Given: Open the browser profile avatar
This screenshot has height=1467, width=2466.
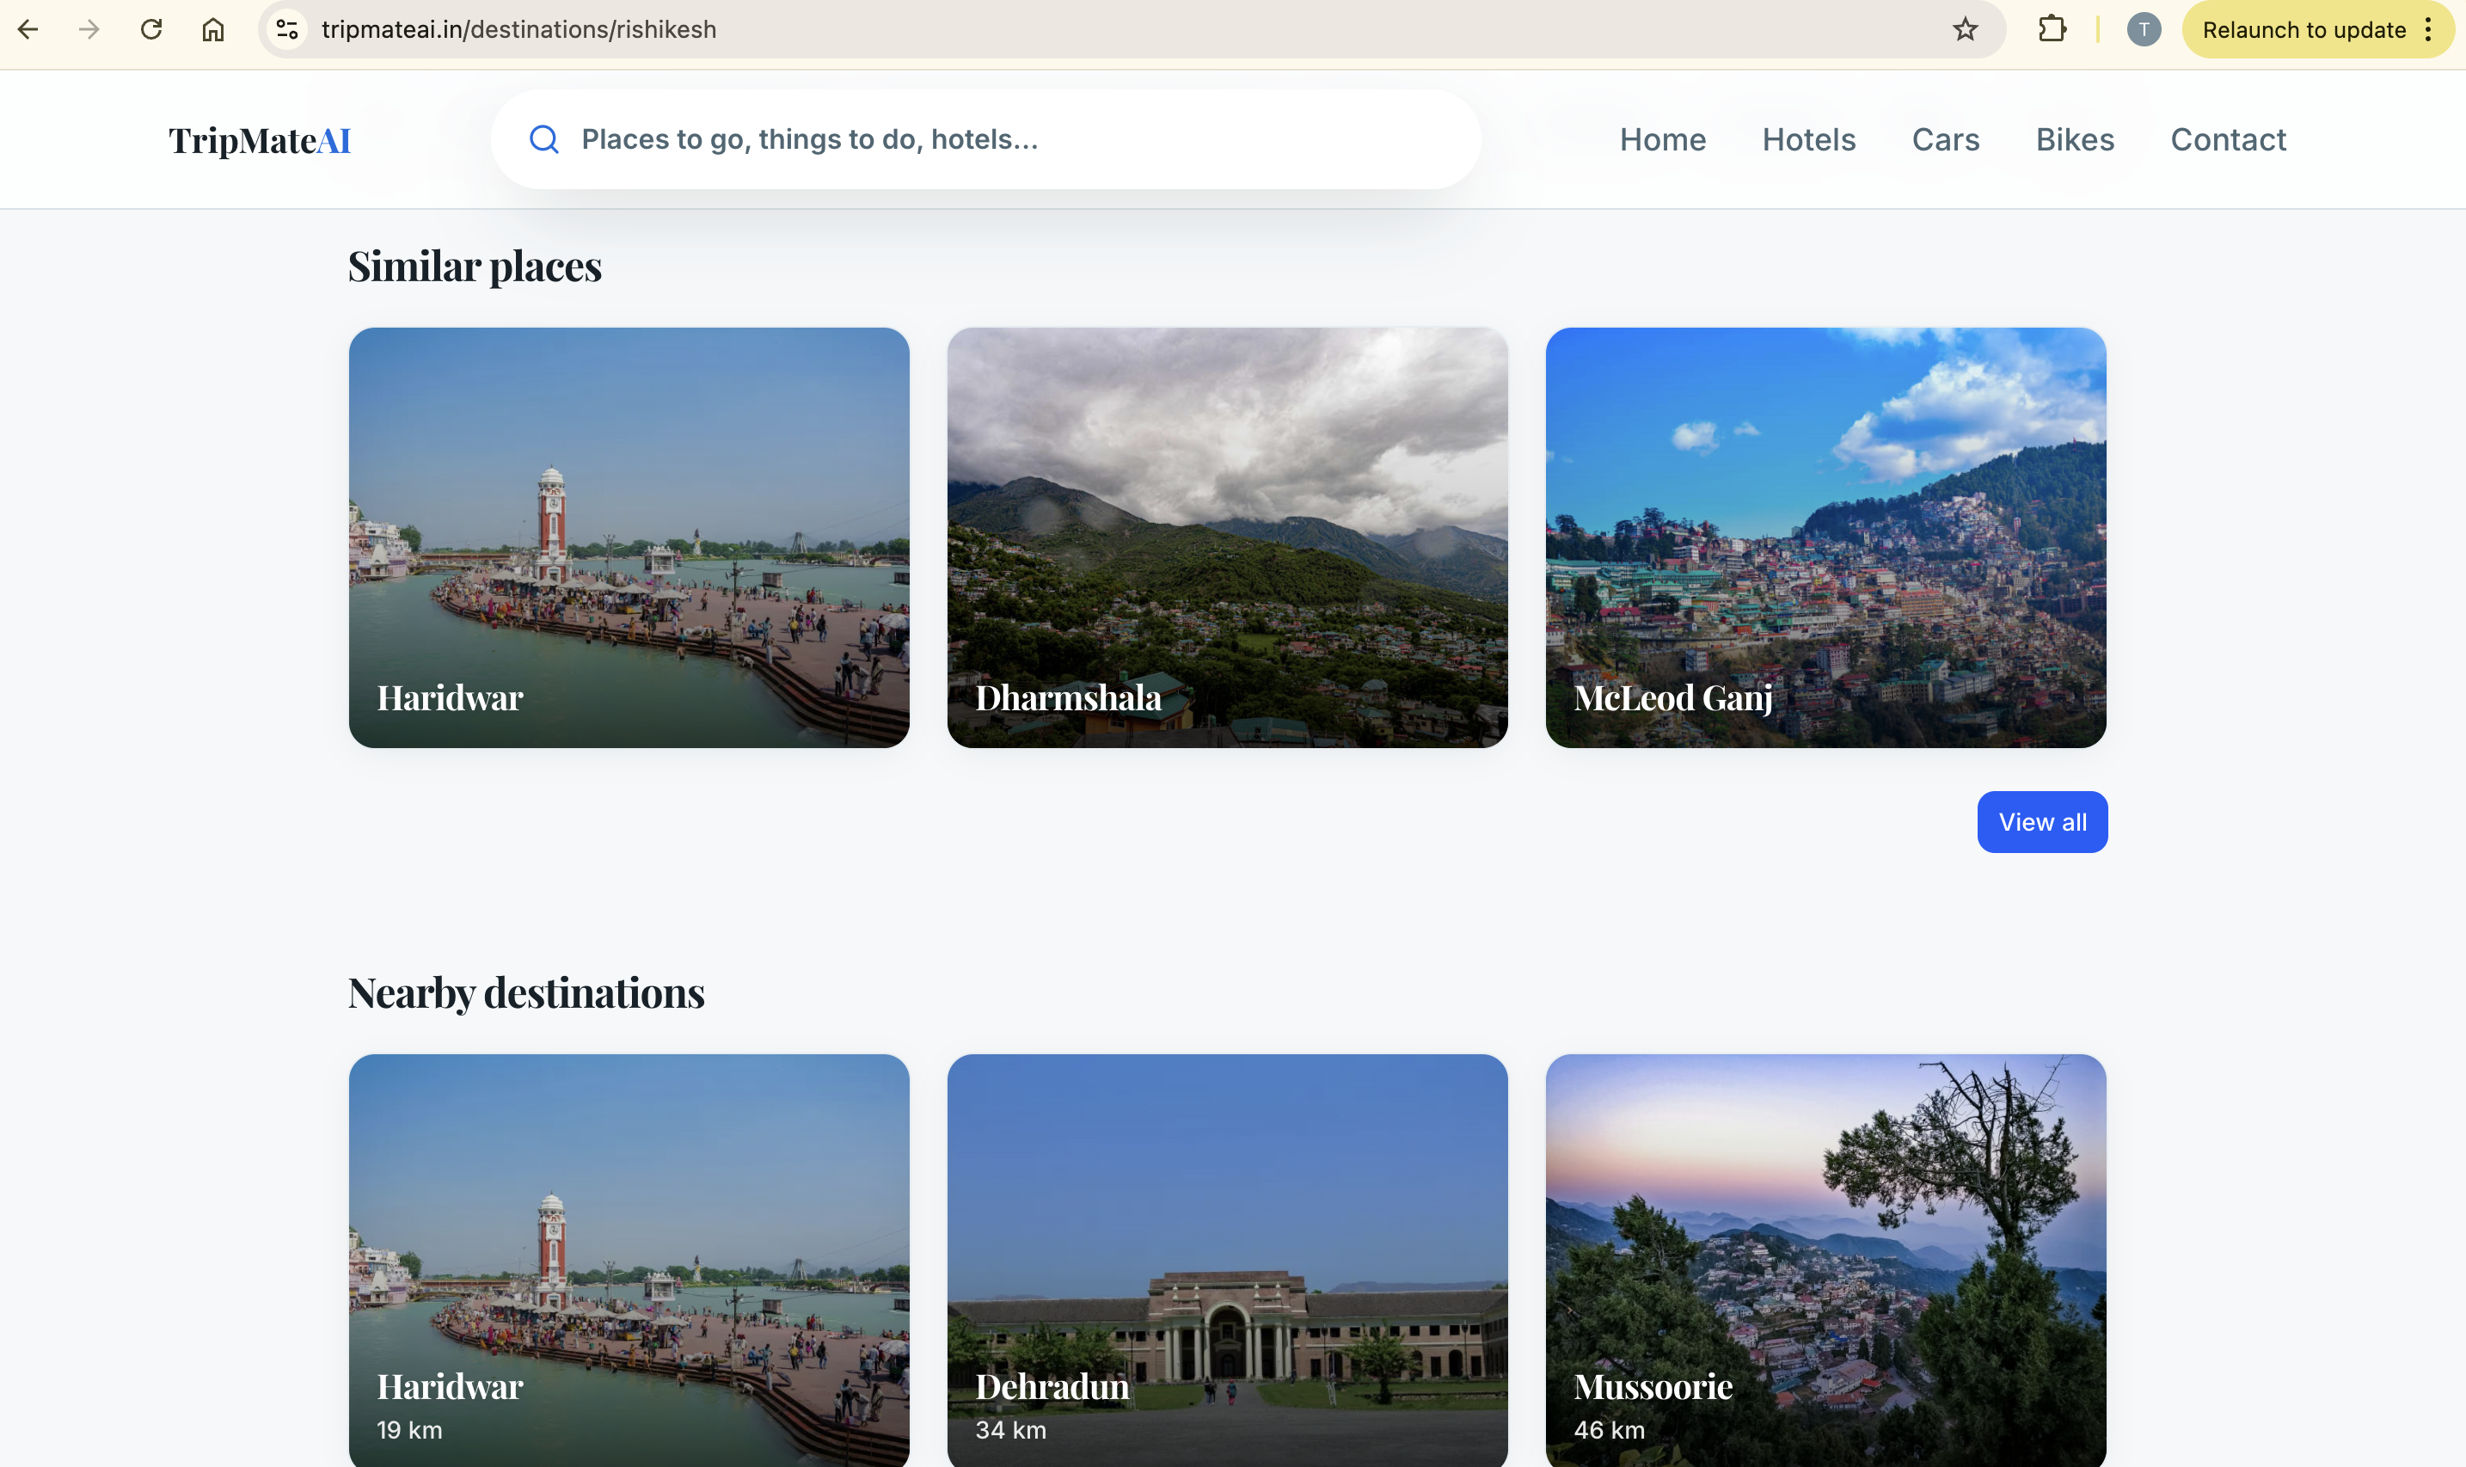Looking at the screenshot, I should point(2143,28).
